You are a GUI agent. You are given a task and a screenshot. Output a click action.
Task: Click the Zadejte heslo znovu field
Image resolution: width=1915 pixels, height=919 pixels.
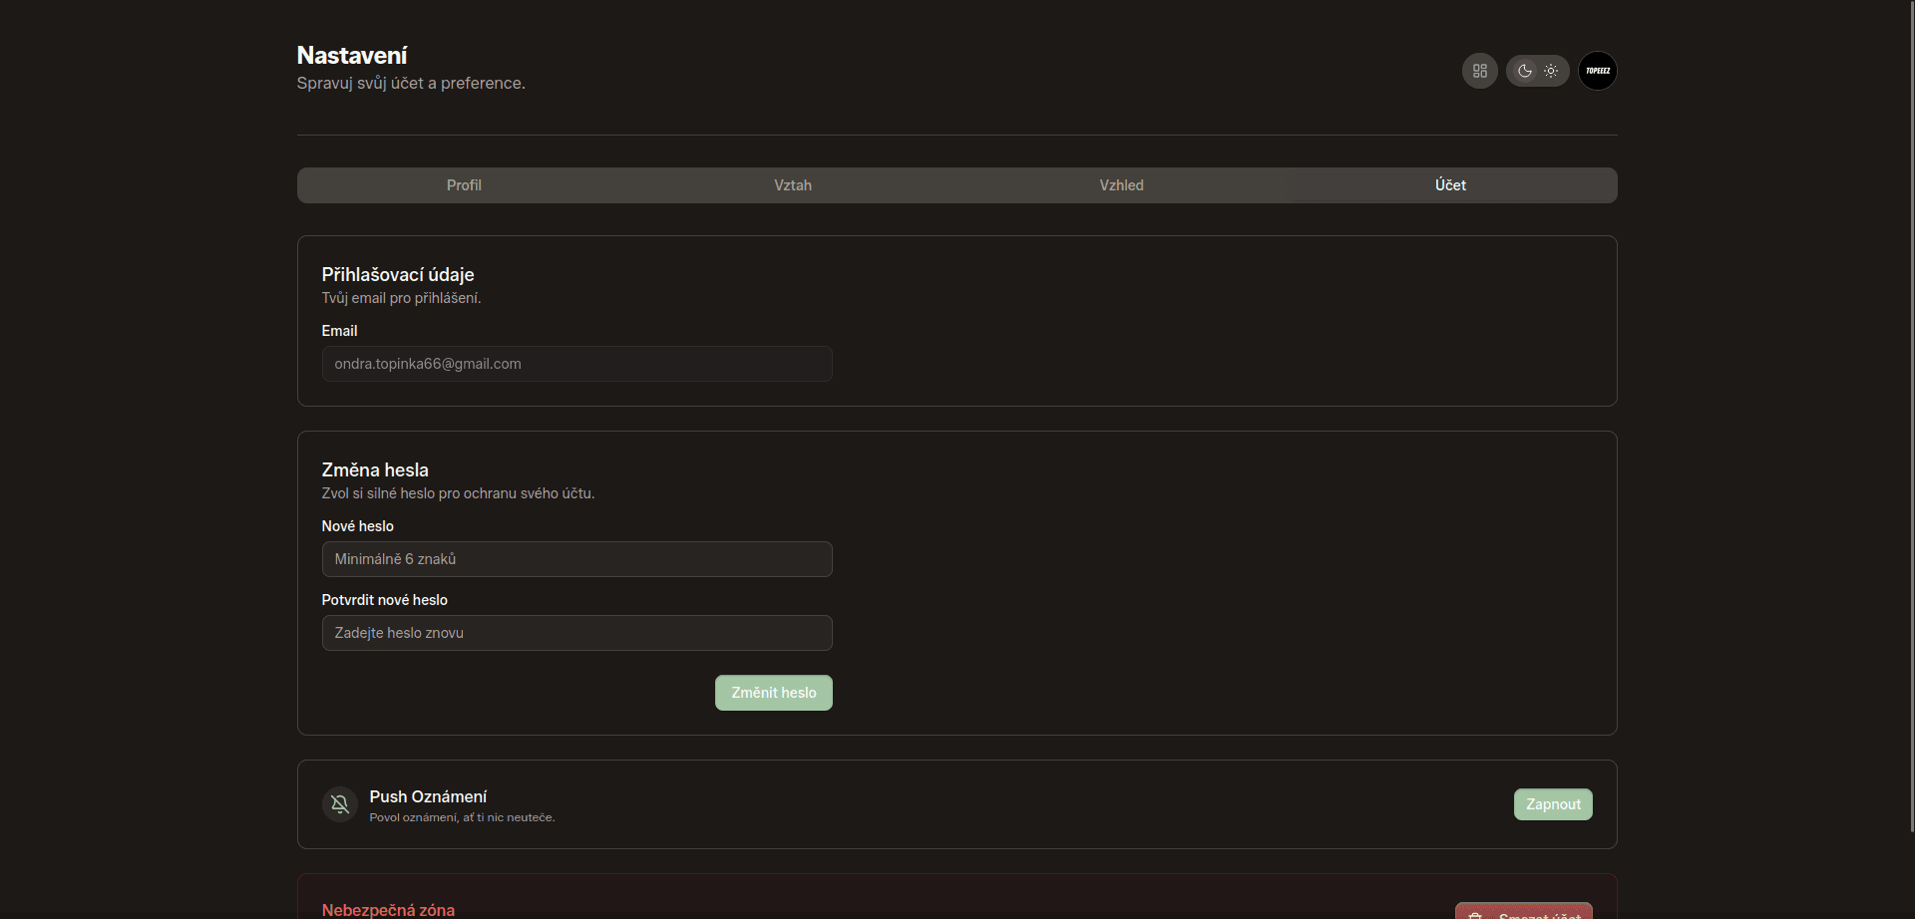point(576,632)
